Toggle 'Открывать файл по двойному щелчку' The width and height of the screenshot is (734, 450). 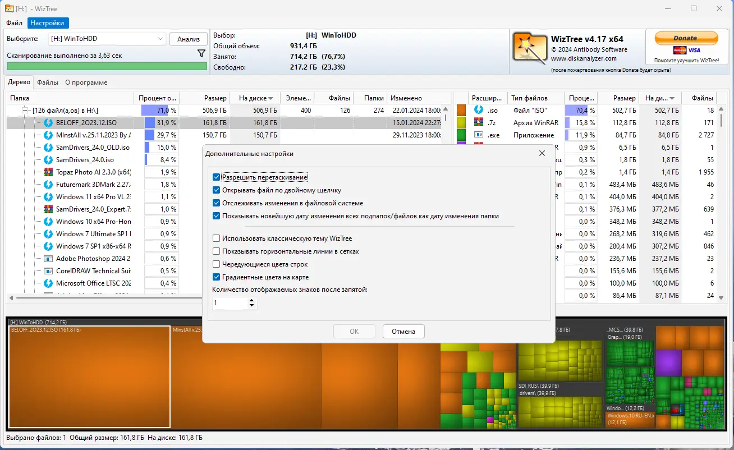click(217, 190)
